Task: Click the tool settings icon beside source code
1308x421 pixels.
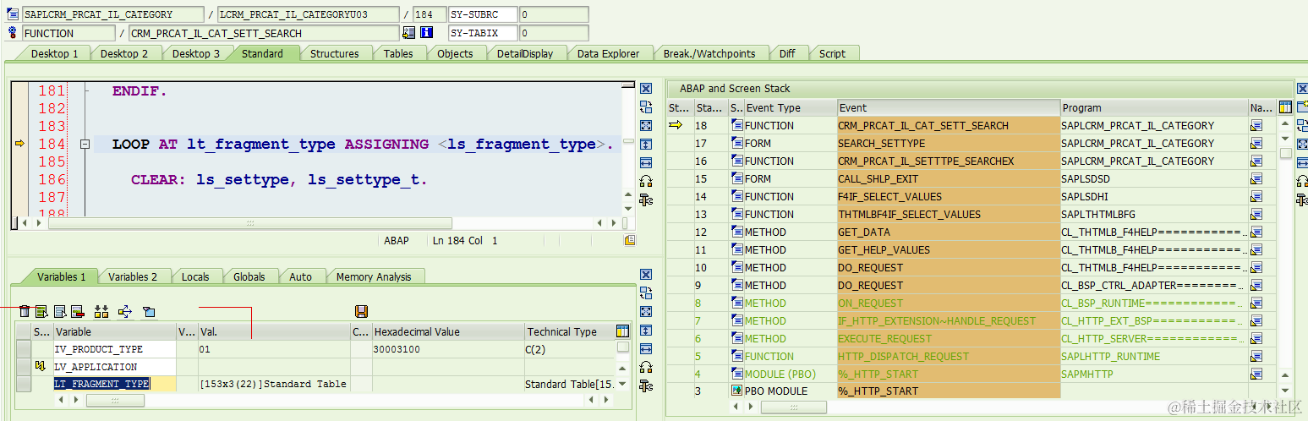Action: coord(646,200)
